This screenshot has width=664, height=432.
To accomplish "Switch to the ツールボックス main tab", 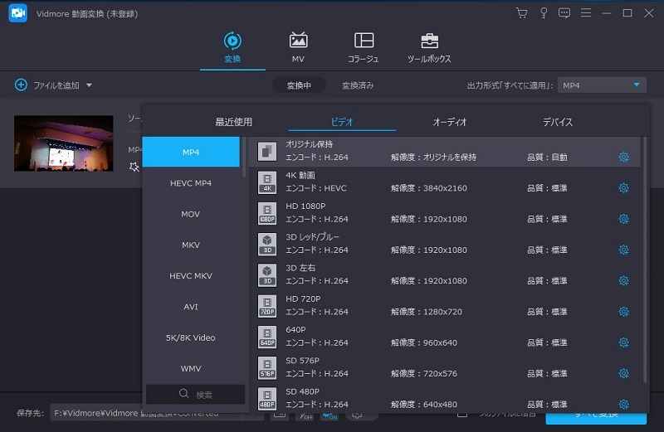I will [x=429, y=48].
